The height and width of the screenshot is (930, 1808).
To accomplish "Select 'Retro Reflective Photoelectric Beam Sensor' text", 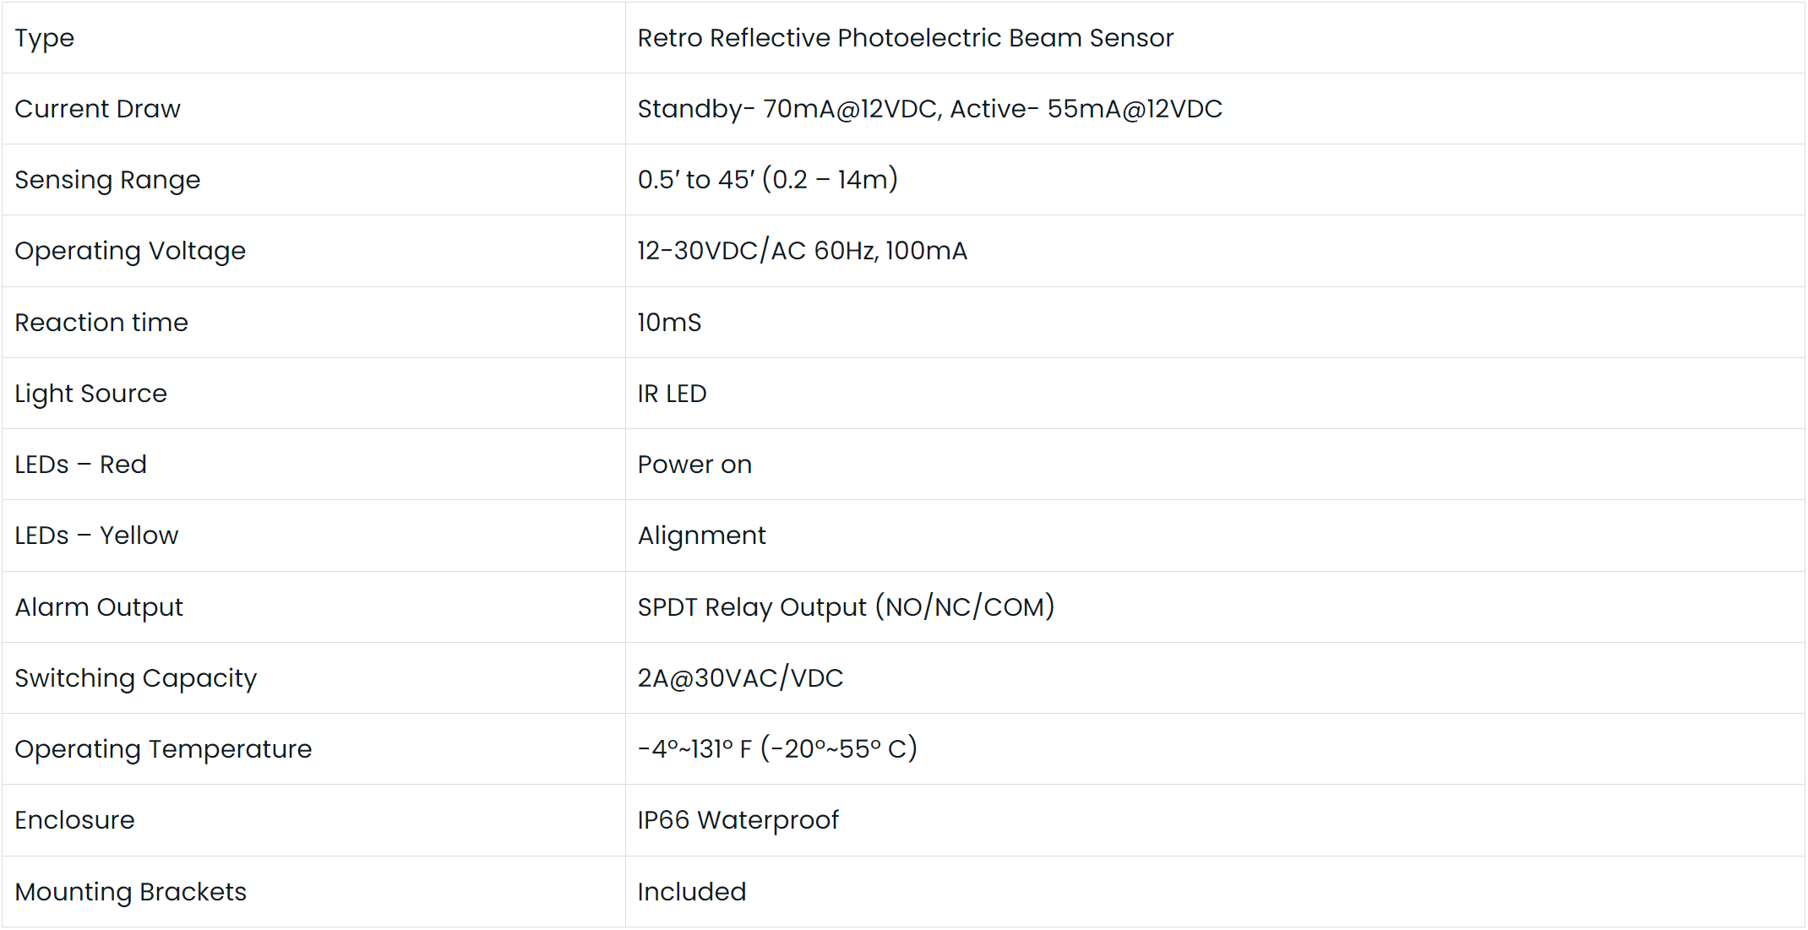I will pos(905,38).
